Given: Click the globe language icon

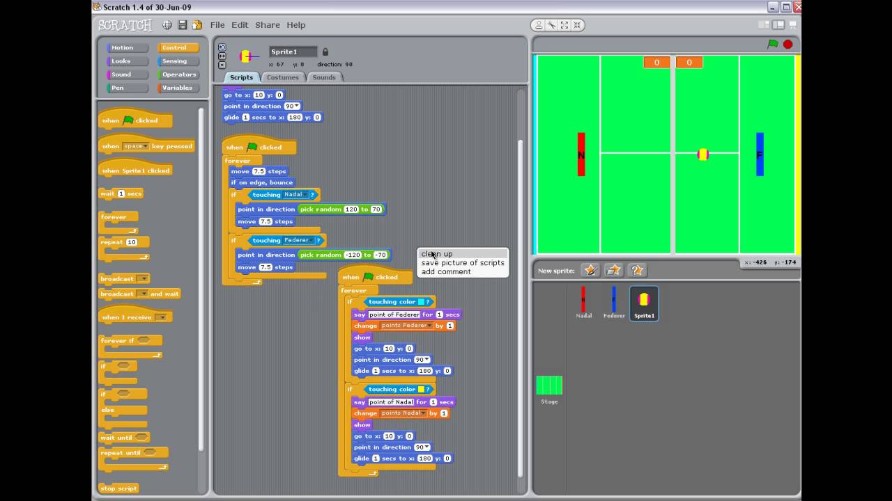Looking at the screenshot, I should point(167,25).
